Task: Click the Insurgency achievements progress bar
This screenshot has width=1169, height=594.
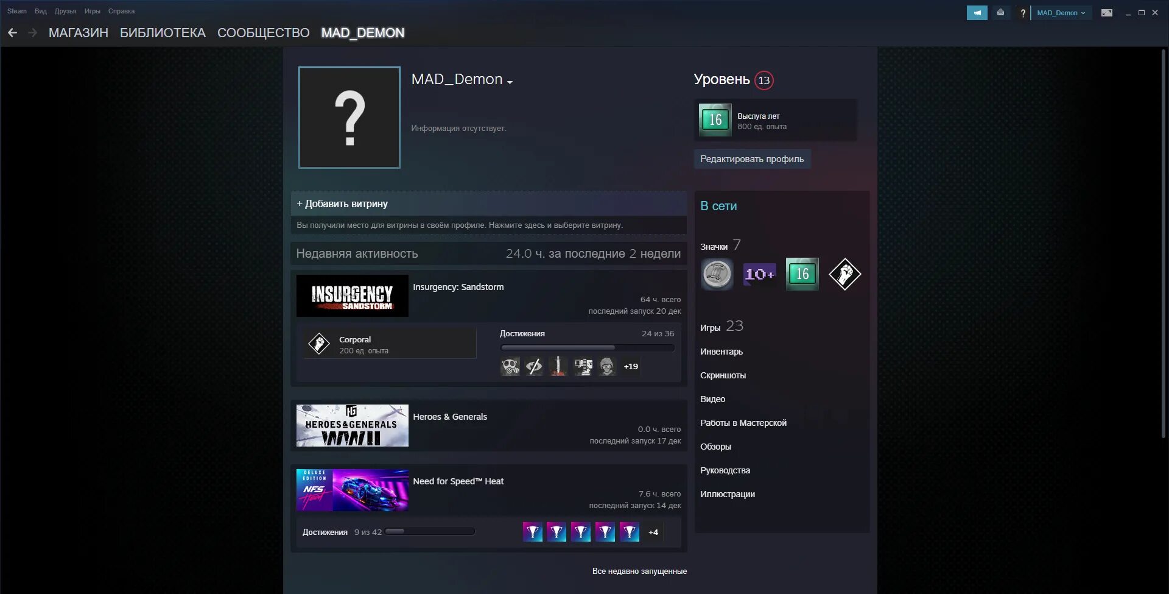Action: (x=588, y=348)
